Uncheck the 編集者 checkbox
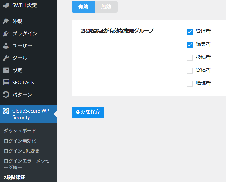 pyautogui.click(x=189, y=45)
